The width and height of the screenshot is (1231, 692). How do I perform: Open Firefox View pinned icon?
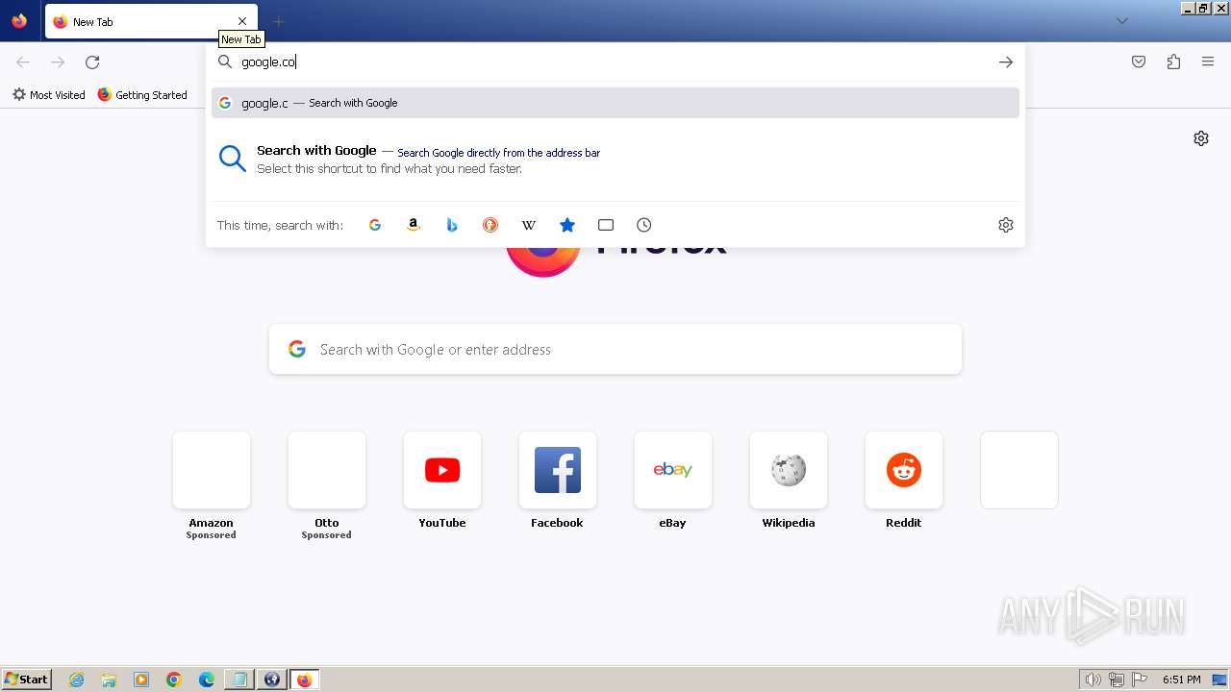tap(19, 21)
